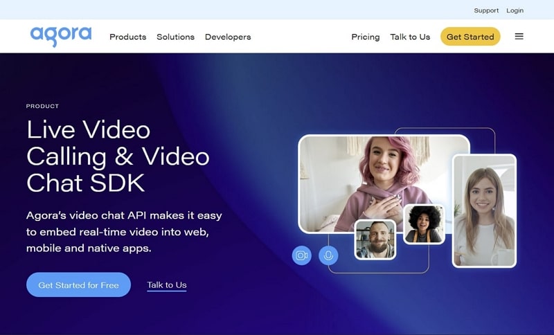554x335 pixels.
Task: Open the Login link
Action: pos(515,10)
